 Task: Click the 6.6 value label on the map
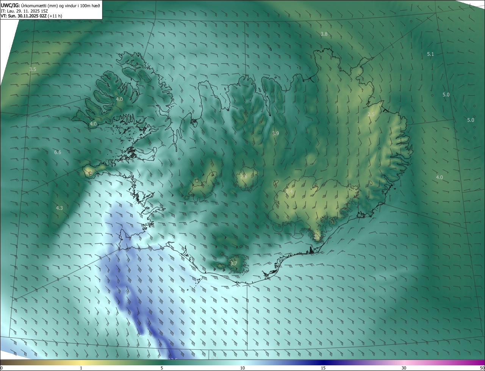[x=58, y=152]
